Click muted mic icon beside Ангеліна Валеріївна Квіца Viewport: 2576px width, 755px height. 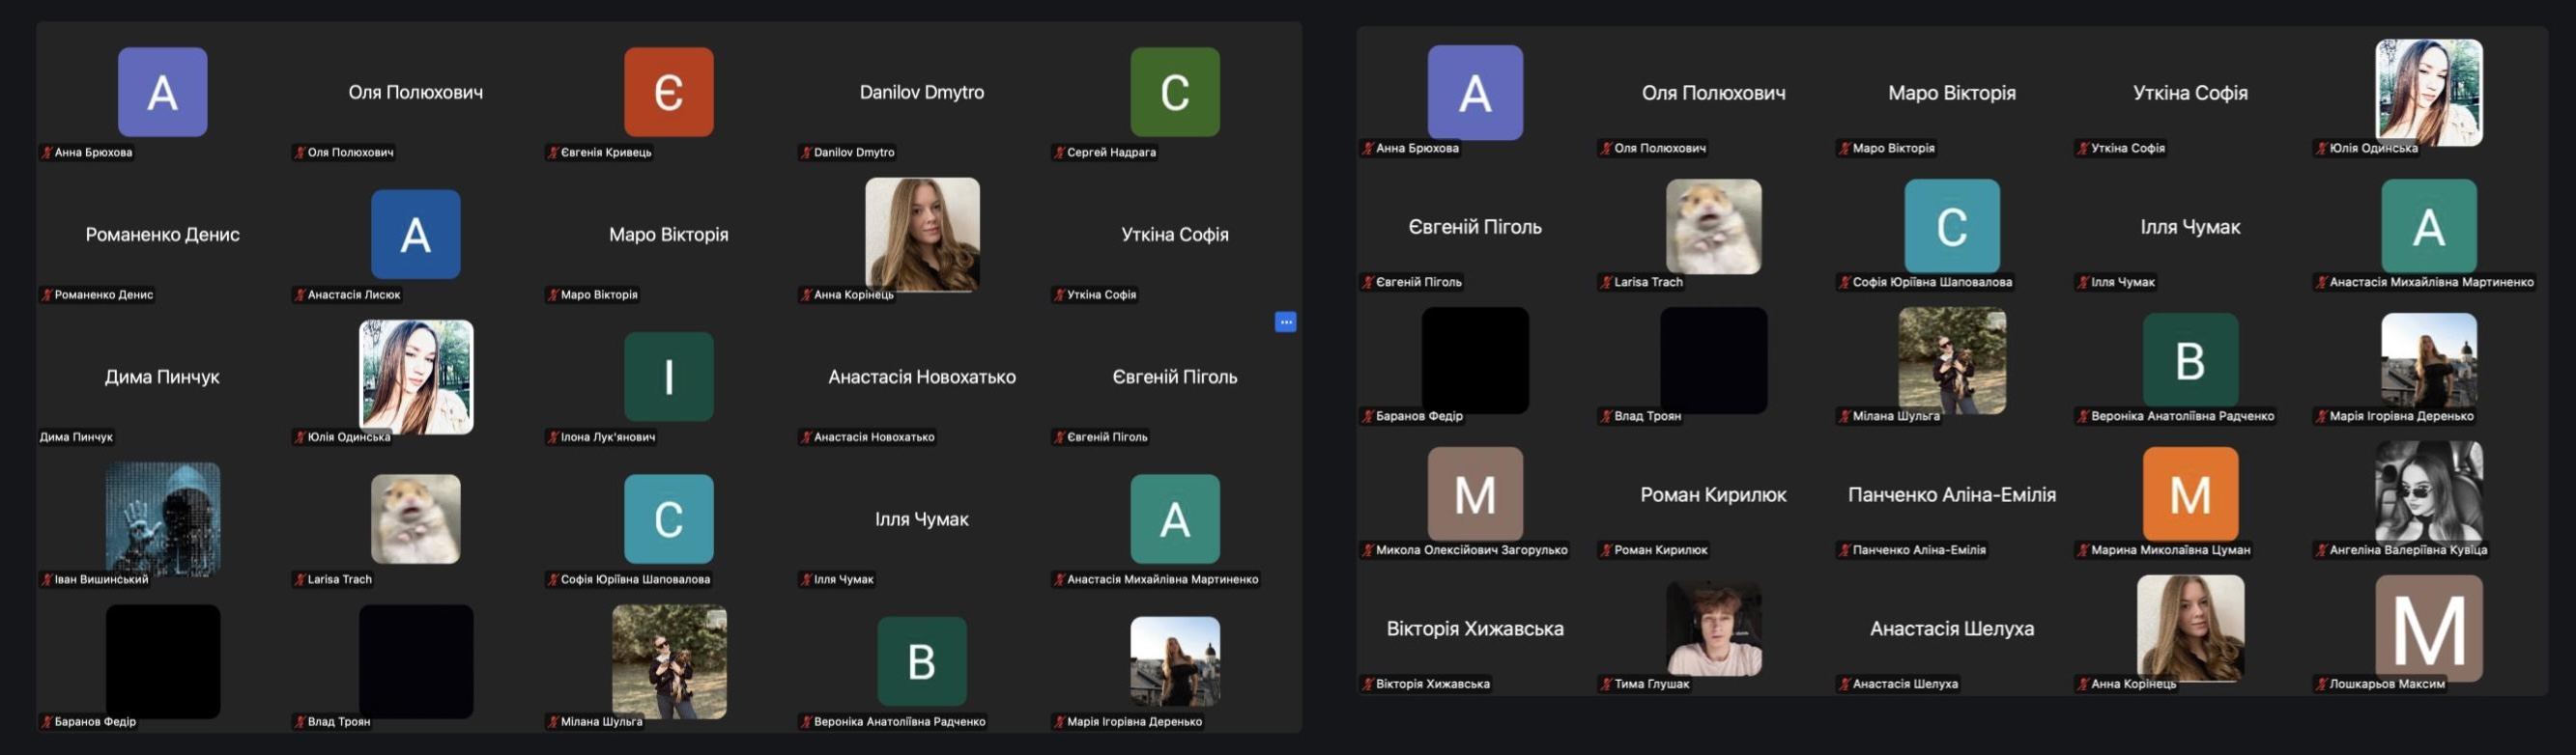click(2322, 550)
